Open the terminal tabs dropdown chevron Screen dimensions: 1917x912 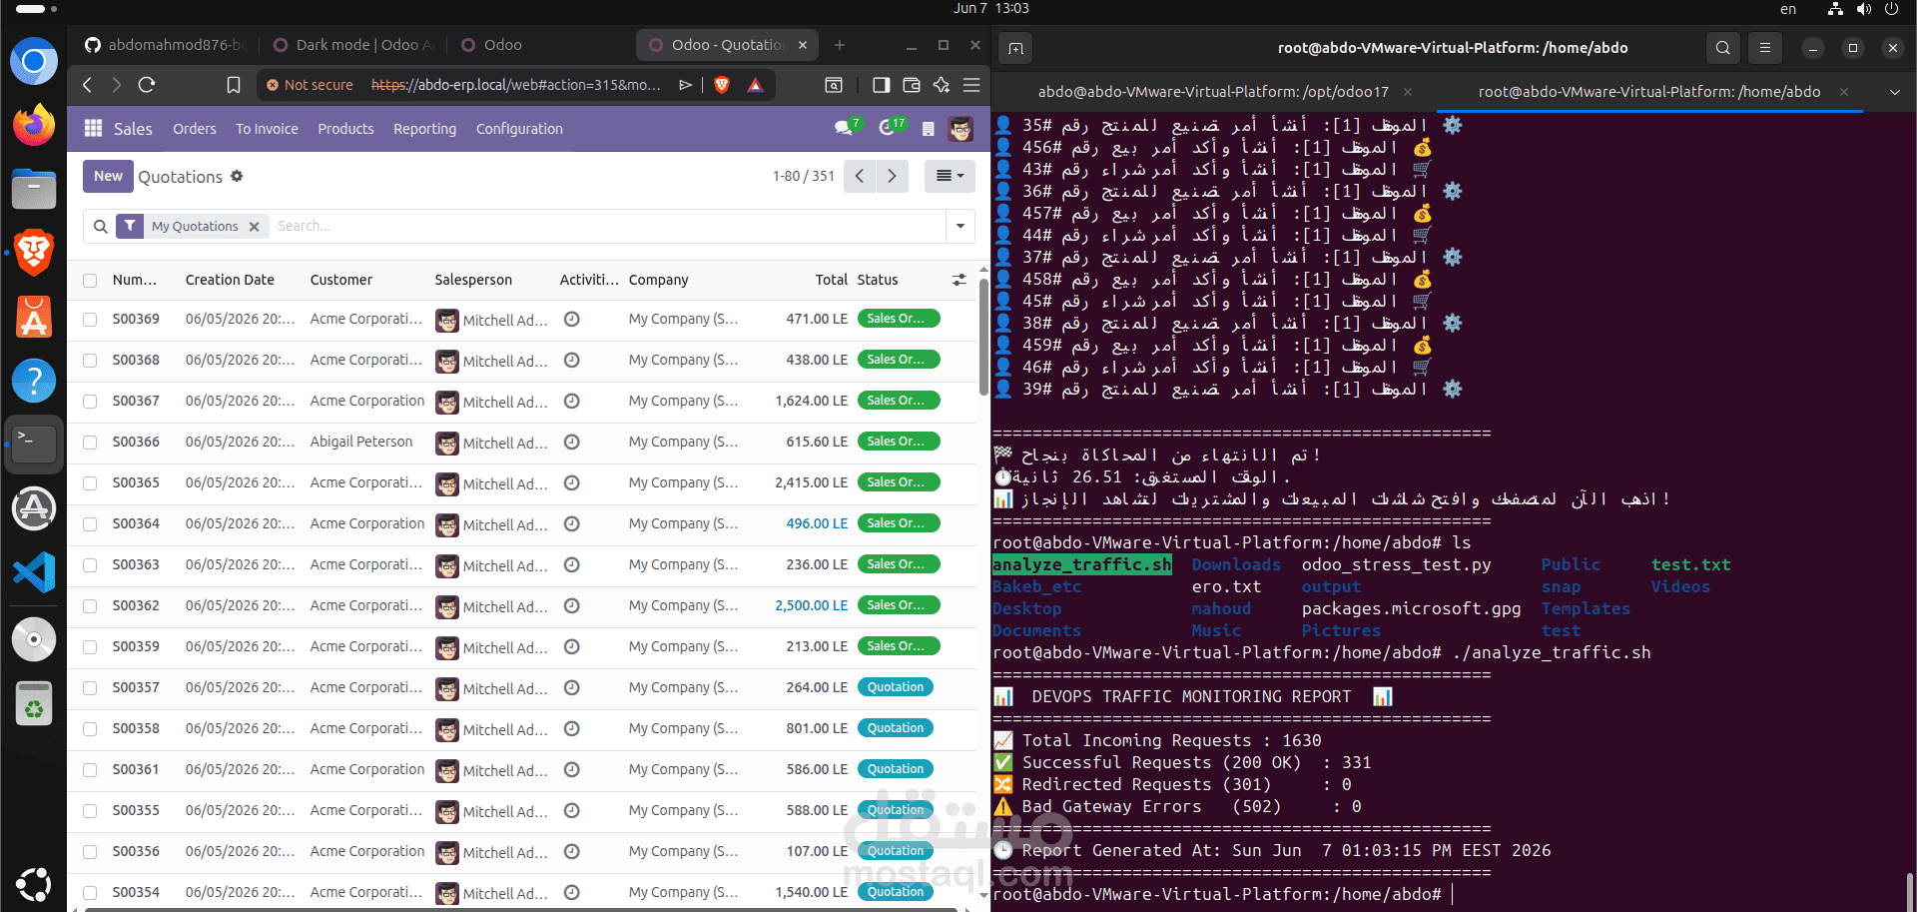1894,92
